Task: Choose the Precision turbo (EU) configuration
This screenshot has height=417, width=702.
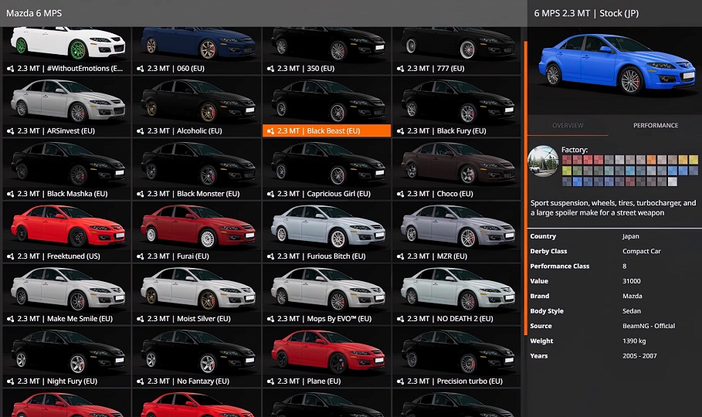Action: [x=456, y=381]
